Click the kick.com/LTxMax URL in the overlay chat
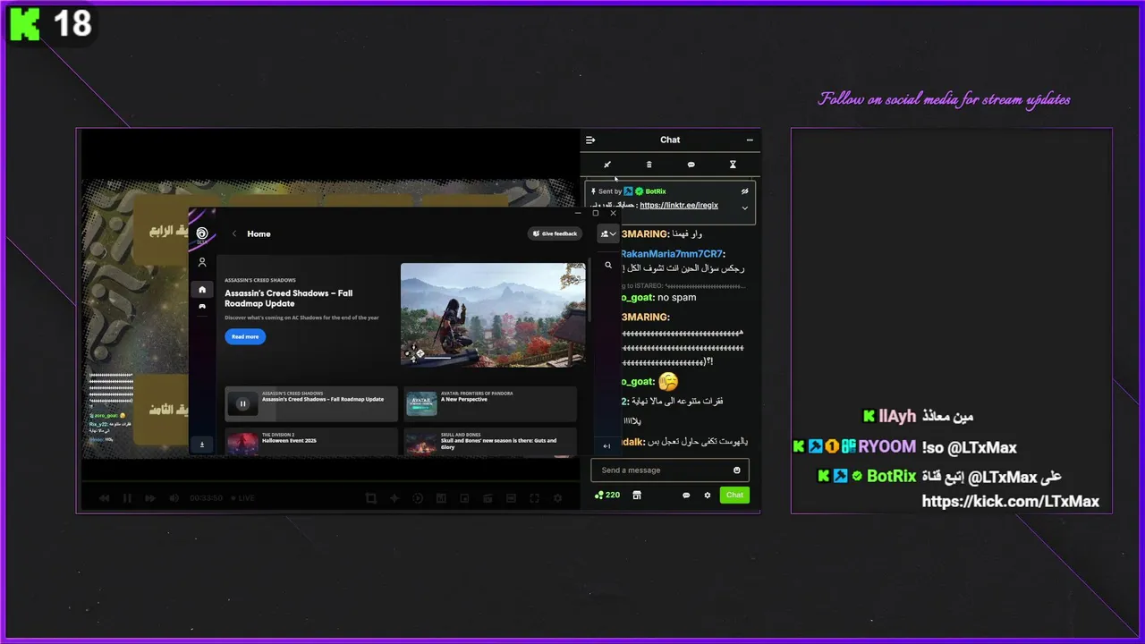The width and height of the screenshot is (1145, 644). [x=1010, y=502]
